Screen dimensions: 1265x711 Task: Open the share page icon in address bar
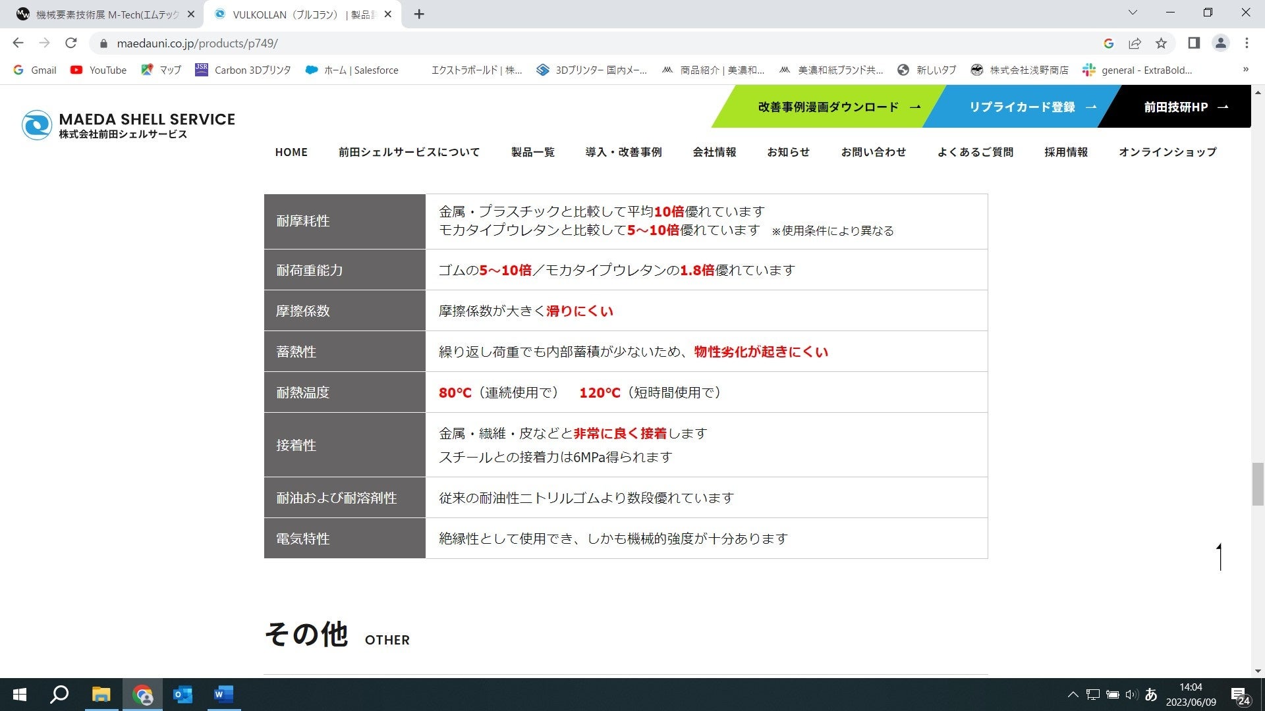coord(1135,43)
